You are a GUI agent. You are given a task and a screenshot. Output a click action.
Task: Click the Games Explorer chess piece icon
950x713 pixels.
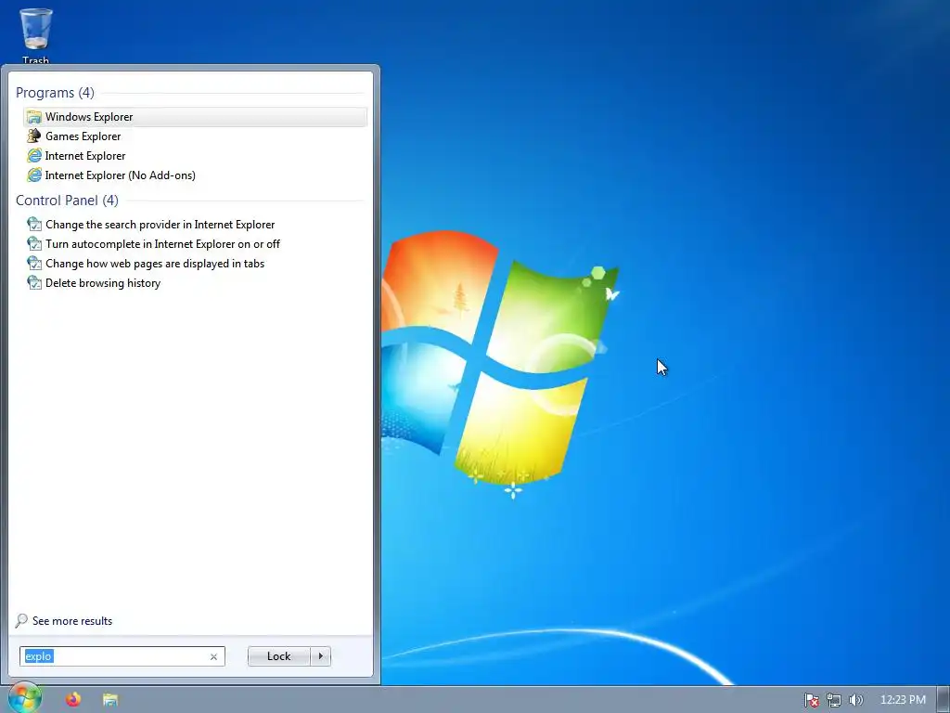34,136
